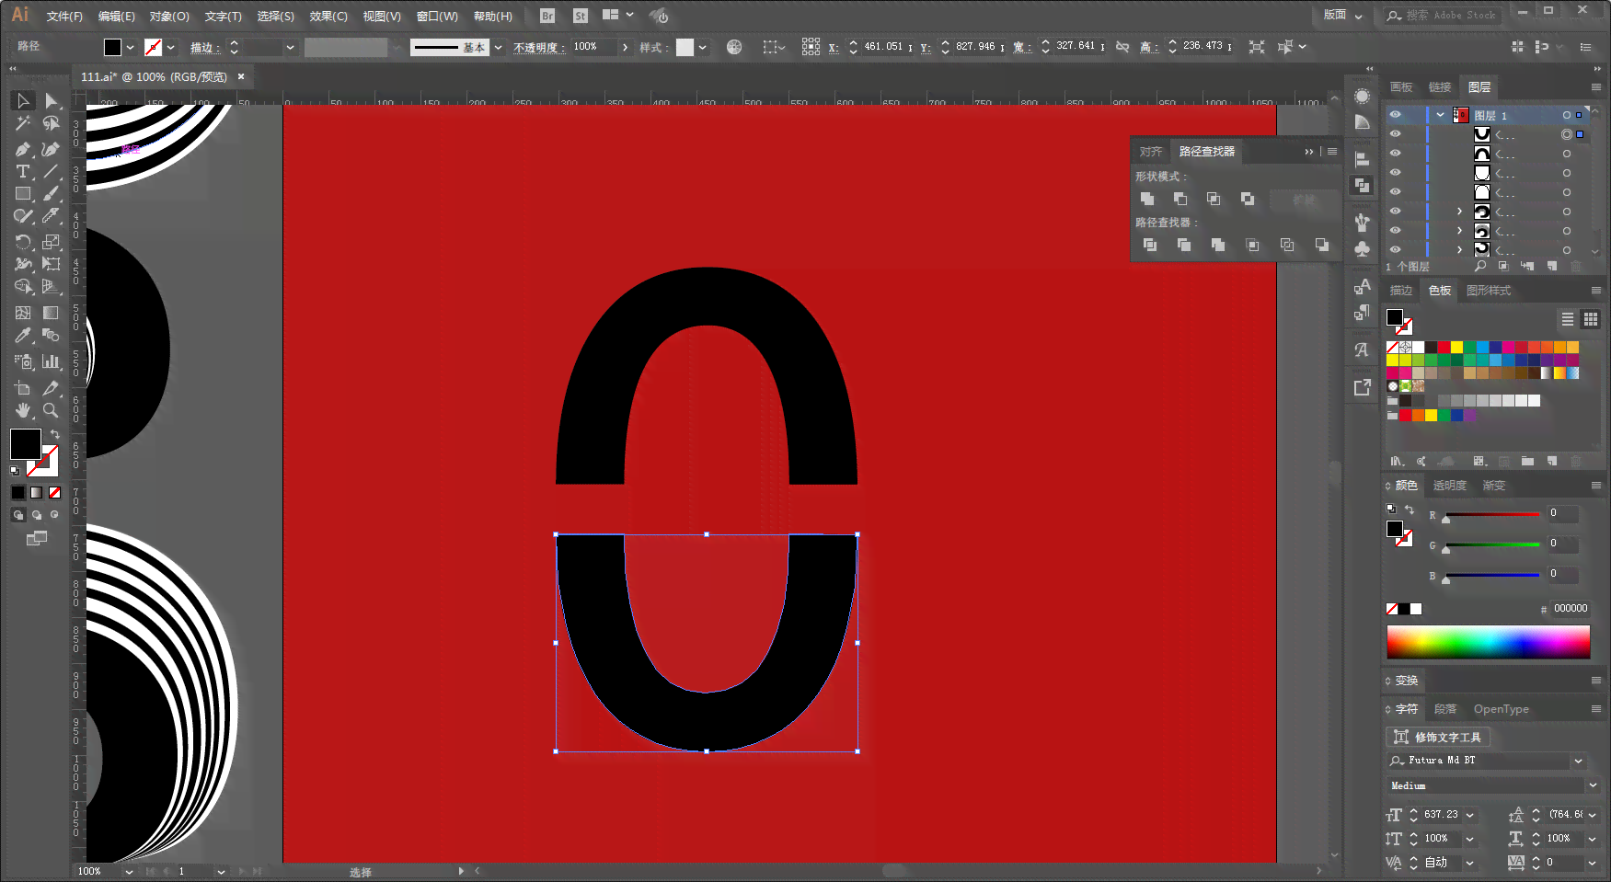The width and height of the screenshot is (1611, 882).
Task: Switch to the 渐变 tab
Action: [x=1494, y=486]
